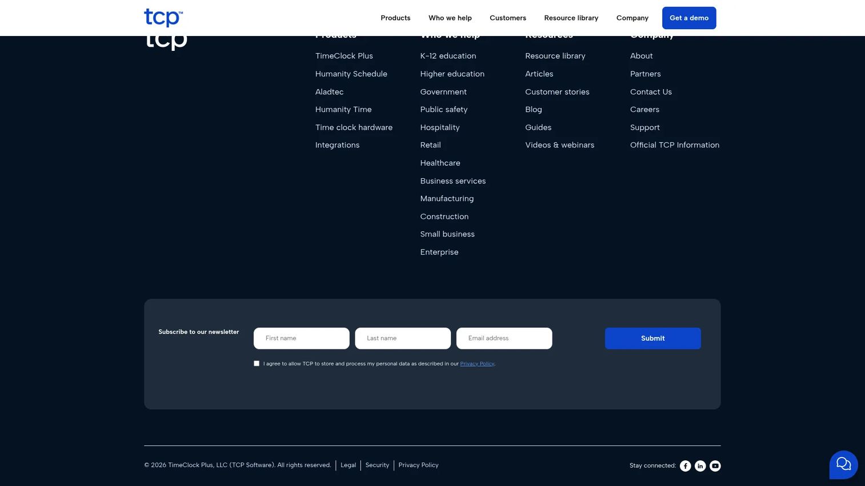Image resolution: width=865 pixels, height=486 pixels.
Task: Open the YouTube social icon
Action: click(715, 466)
